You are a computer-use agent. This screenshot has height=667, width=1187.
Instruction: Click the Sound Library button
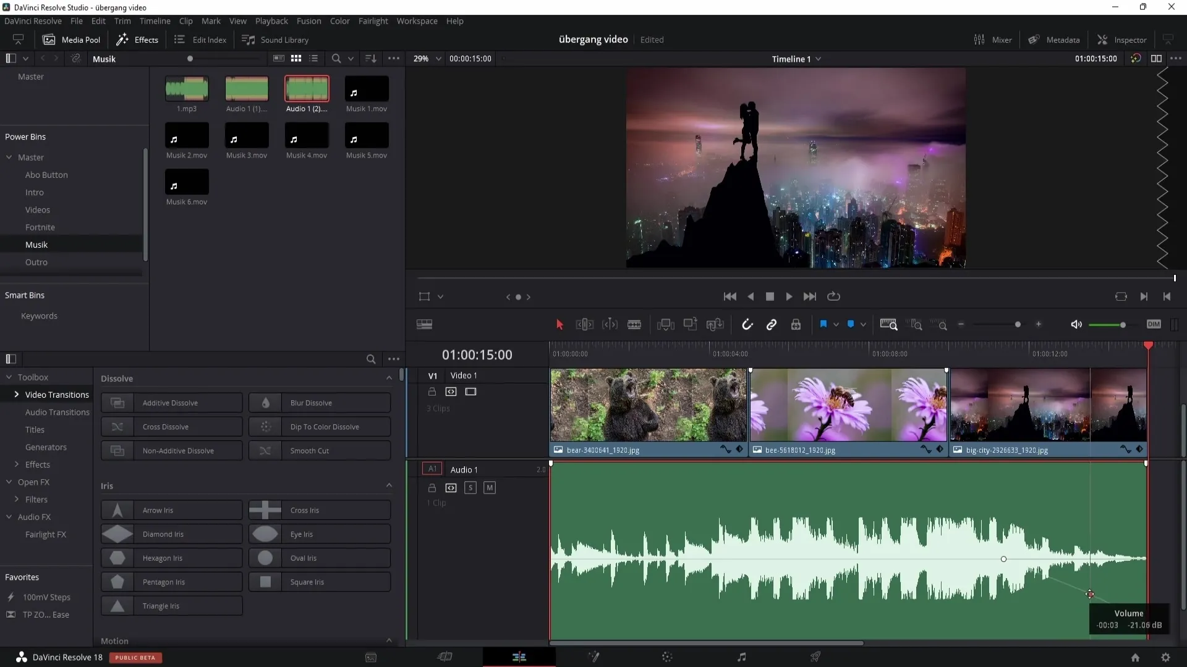coord(284,39)
